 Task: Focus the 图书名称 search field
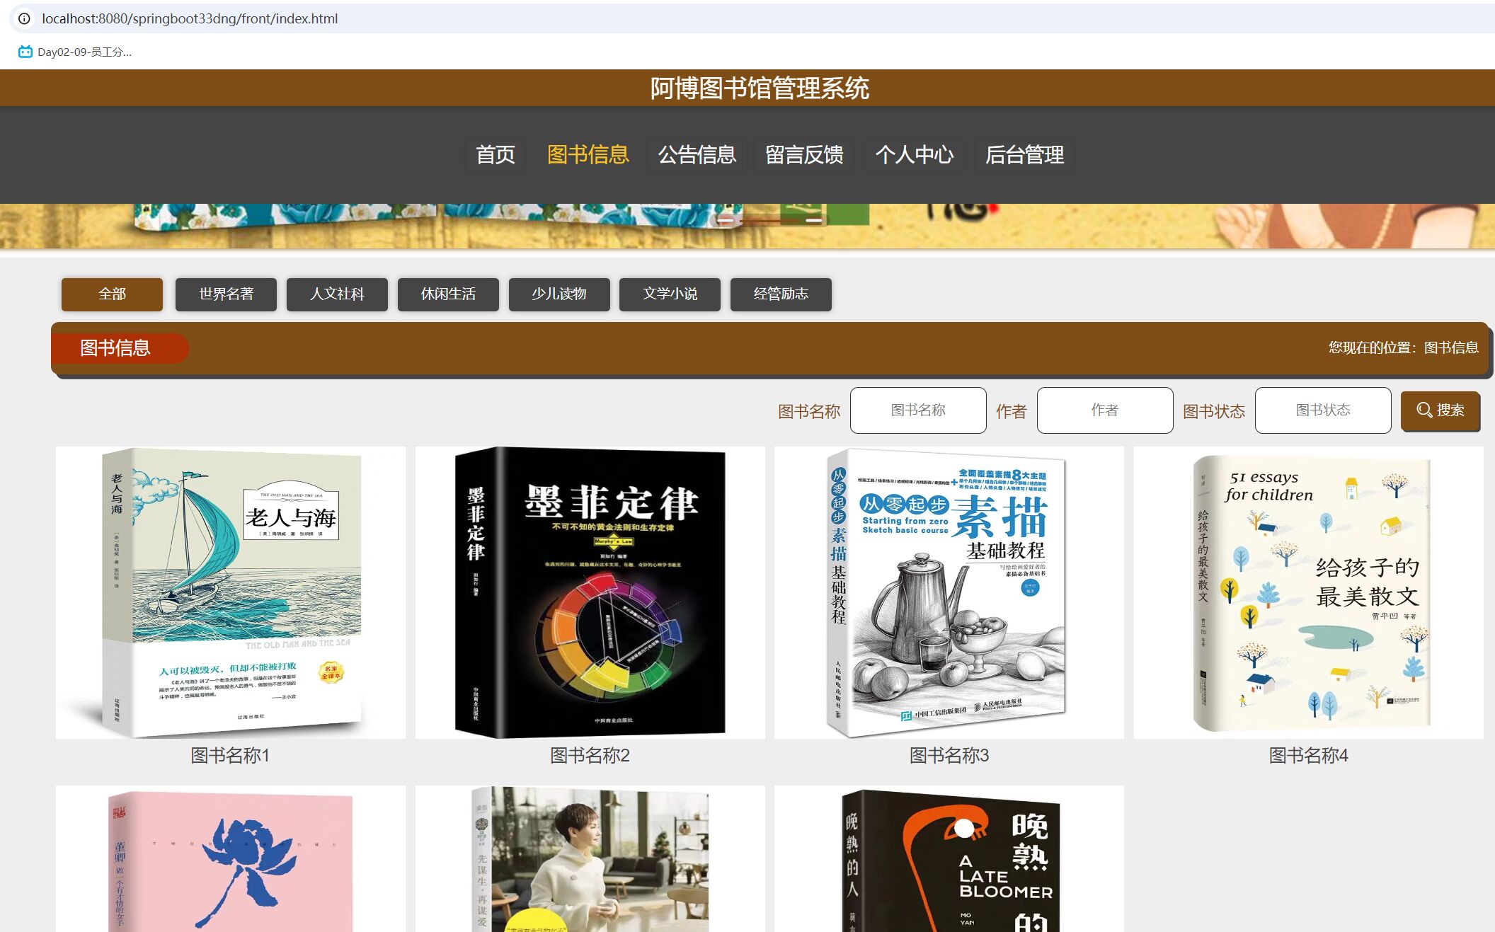point(917,410)
